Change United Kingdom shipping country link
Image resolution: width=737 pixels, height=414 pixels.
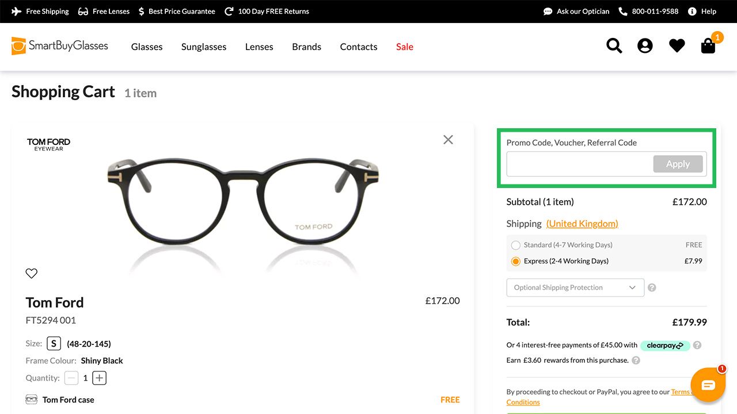click(582, 224)
